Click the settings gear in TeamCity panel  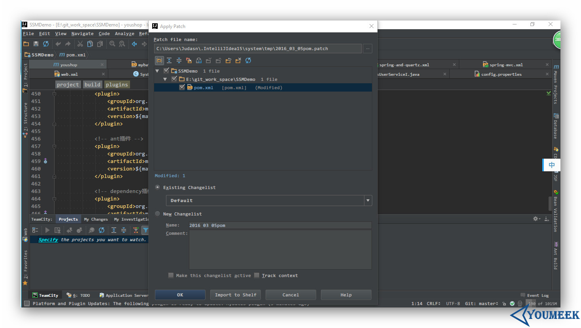pyautogui.click(x=536, y=219)
